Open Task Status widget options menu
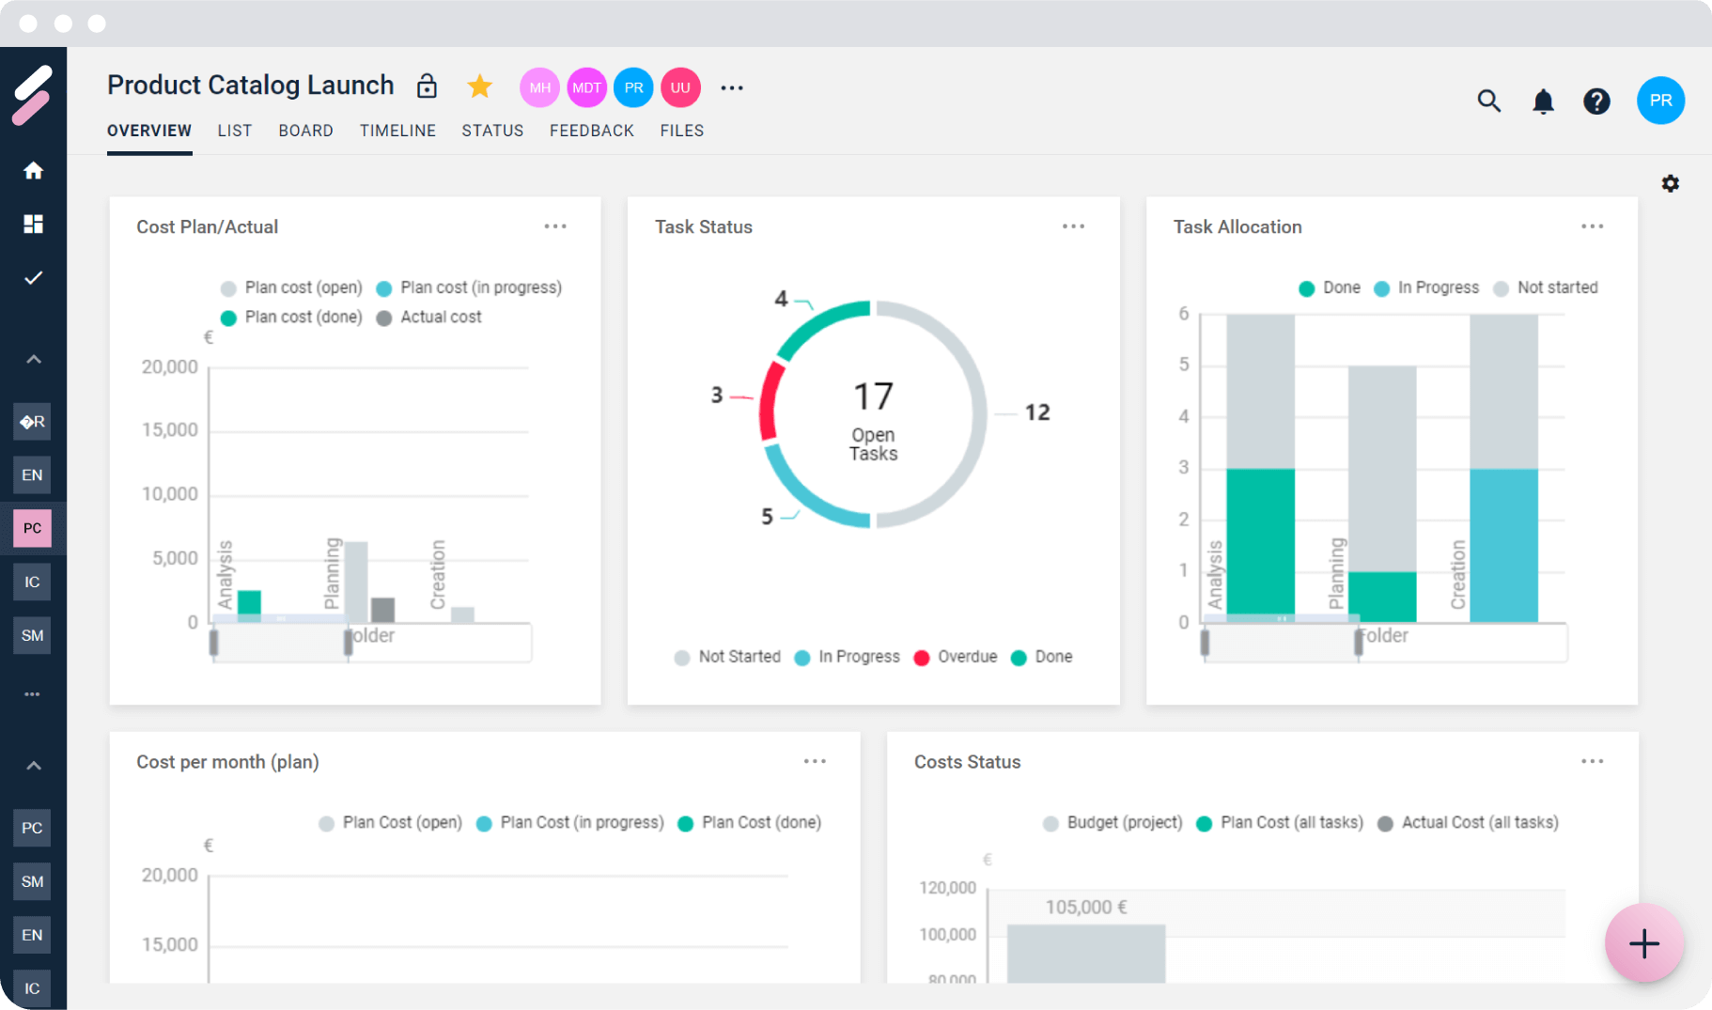Screen dimensions: 1712x1010 [x=1073, y=226]
